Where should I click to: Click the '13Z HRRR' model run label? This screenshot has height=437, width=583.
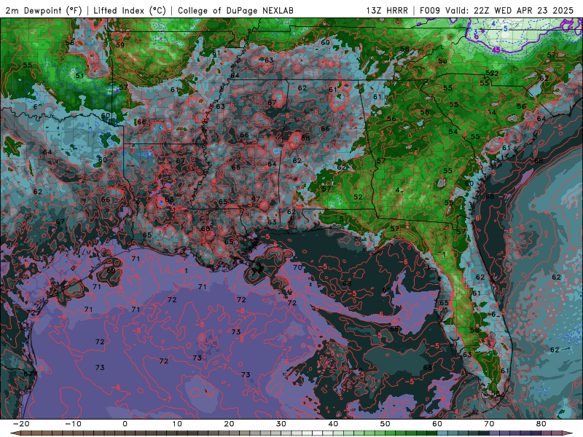(x=387, y=11)
